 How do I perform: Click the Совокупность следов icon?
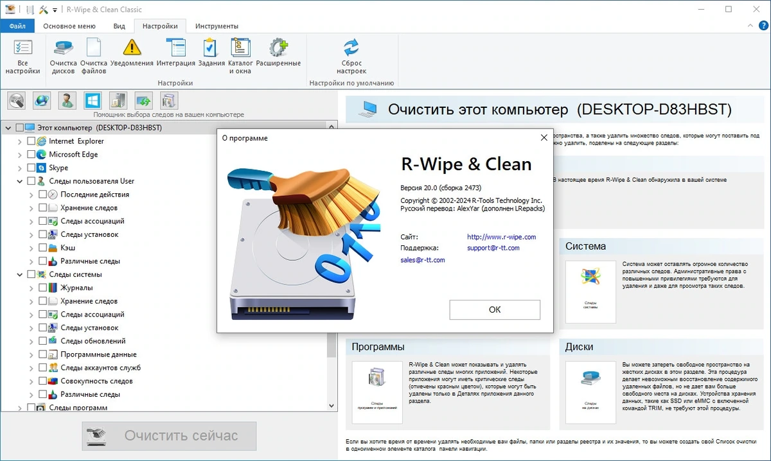click(x=54, y=381)
